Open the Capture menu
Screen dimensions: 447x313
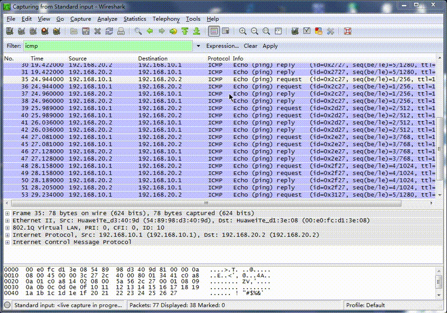pyautogui.click(x=81, y=19)
